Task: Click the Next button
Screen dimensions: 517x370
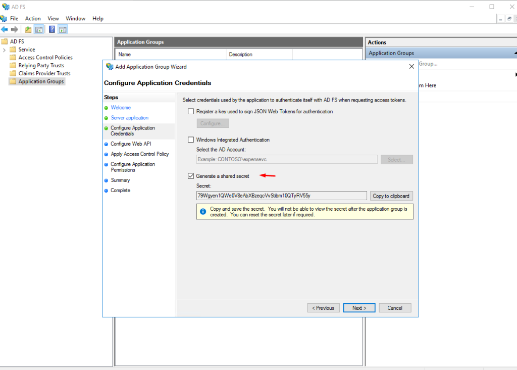Action: [358, 308]
